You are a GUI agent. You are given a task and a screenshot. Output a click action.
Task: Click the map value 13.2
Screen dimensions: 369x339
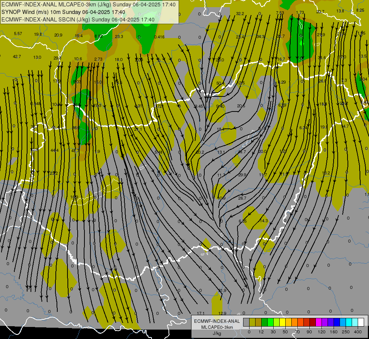pyautogui.click(x=326, y=173)
